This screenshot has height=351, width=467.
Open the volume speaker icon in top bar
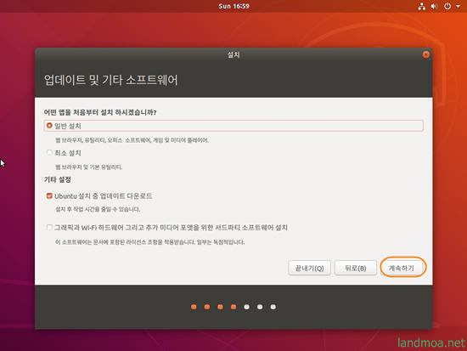(x=434, y=6)
